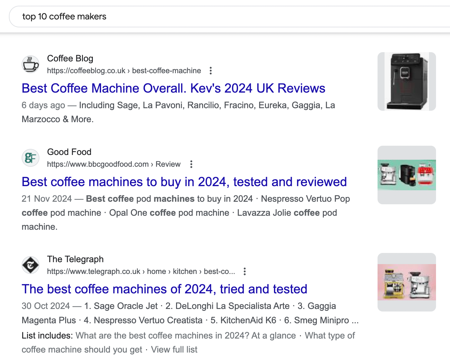Viewport: 450px width, 364px height.
Task: Click the green Good Food machines thumbnail
Action: 406,175
